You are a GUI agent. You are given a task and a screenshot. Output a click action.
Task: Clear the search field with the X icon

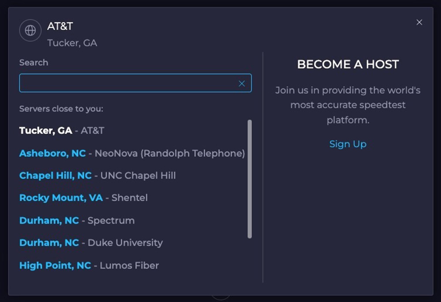coord(242,83)
